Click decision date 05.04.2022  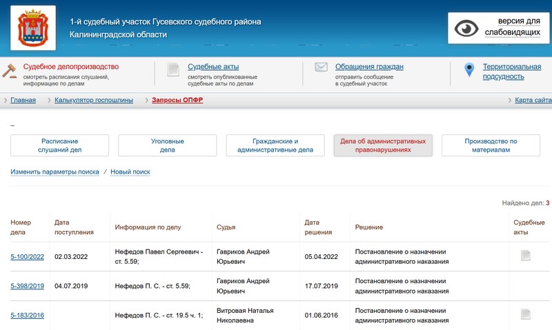pos(321,257)
